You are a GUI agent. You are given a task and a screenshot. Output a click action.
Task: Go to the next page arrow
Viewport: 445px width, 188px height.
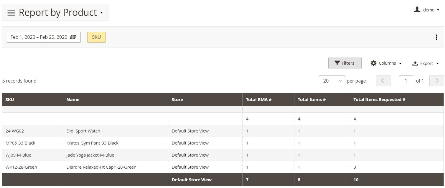(437, 81)
